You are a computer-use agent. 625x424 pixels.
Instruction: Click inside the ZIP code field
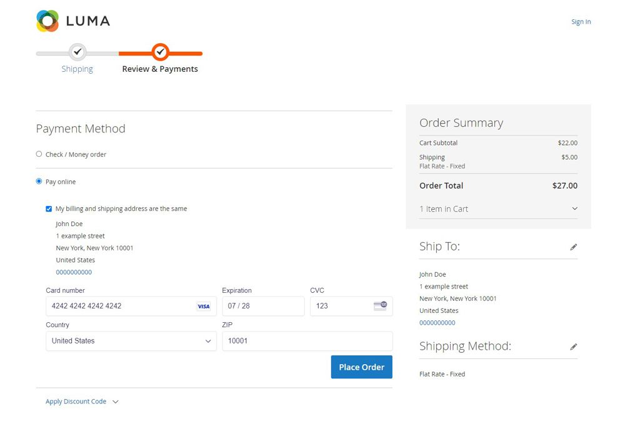click(307, 341)
